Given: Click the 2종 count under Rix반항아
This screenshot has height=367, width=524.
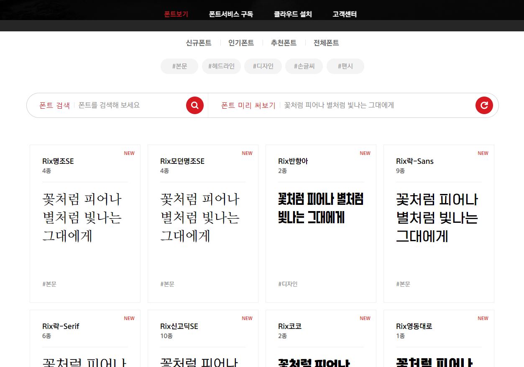Looking at the screenshot, I should (283, 171).
